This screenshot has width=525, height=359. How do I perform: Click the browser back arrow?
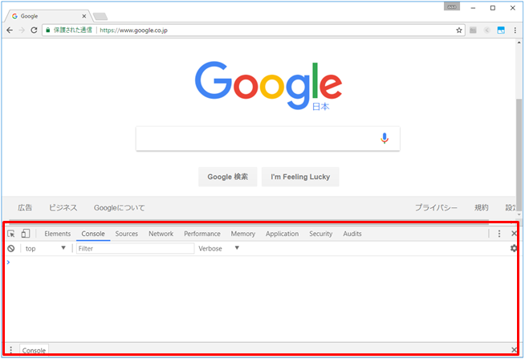(x=10, y=31)
